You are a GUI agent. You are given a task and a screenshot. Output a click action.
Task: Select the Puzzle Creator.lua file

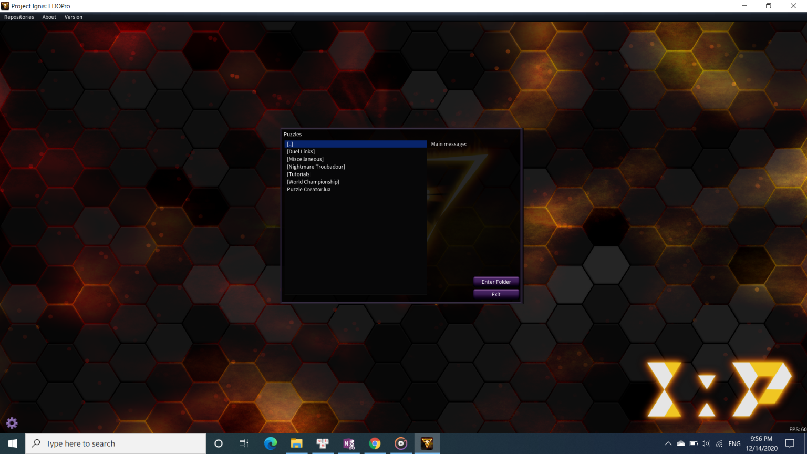(x=309, y=189)
